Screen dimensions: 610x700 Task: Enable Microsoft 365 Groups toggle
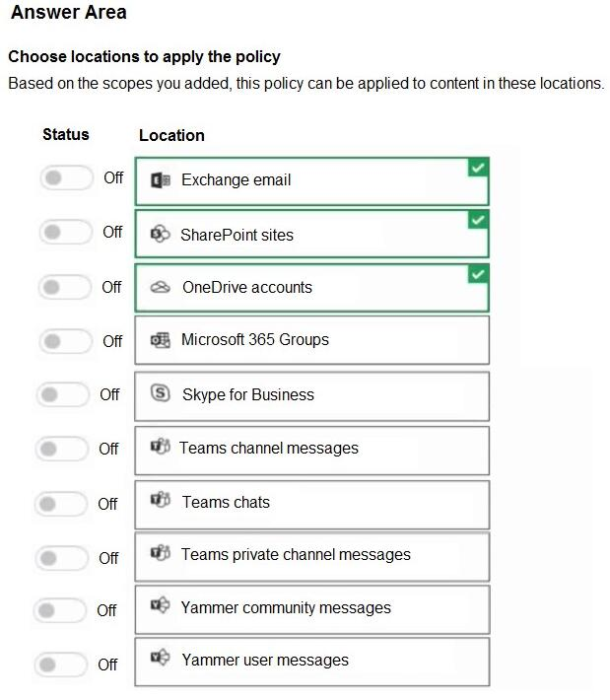tap(66, 341)
